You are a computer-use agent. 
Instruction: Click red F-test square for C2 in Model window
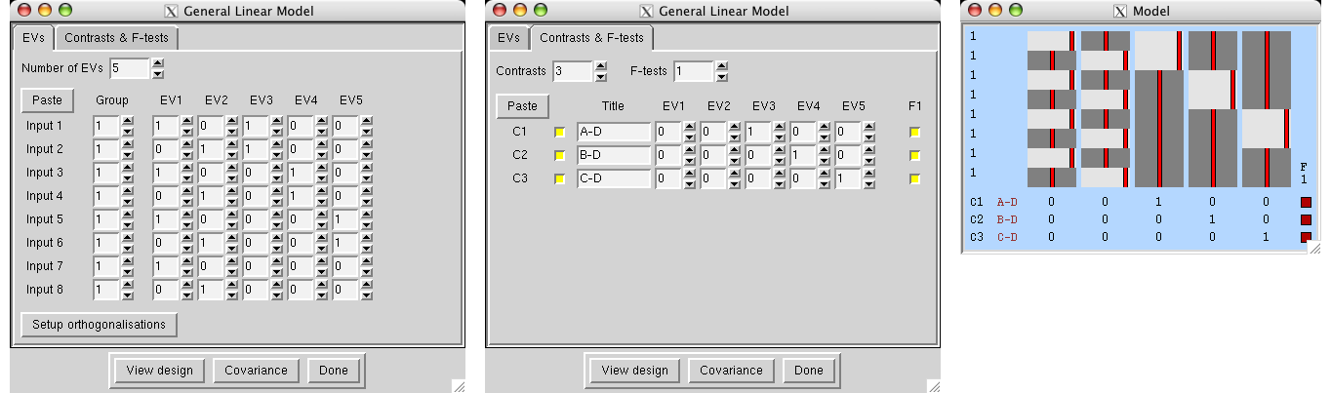tap(1307, 219)
